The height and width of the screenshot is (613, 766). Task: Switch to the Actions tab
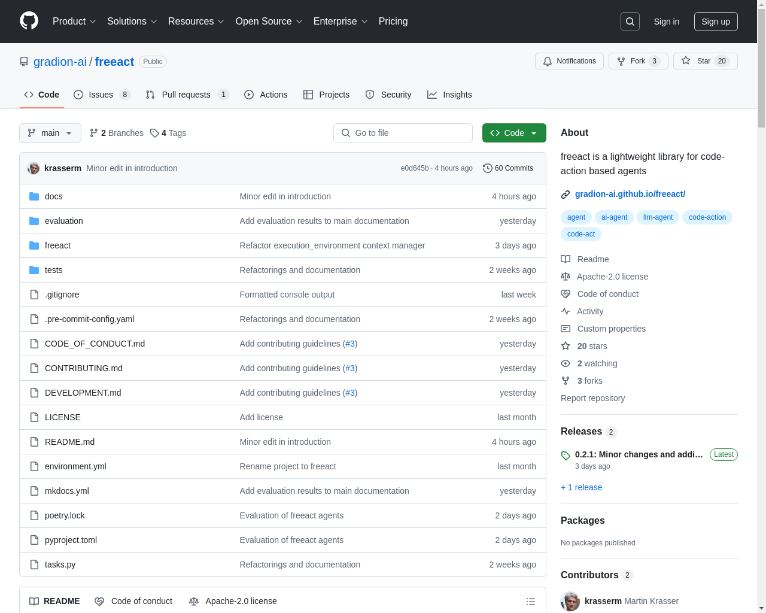point(266,95)
